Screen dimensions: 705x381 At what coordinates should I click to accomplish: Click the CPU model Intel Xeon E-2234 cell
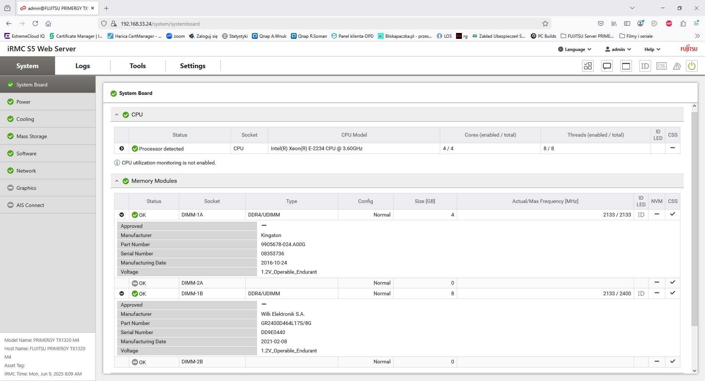(354, 148)
